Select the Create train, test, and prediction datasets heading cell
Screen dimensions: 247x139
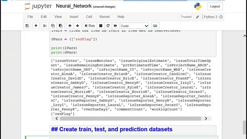[133, 130]
